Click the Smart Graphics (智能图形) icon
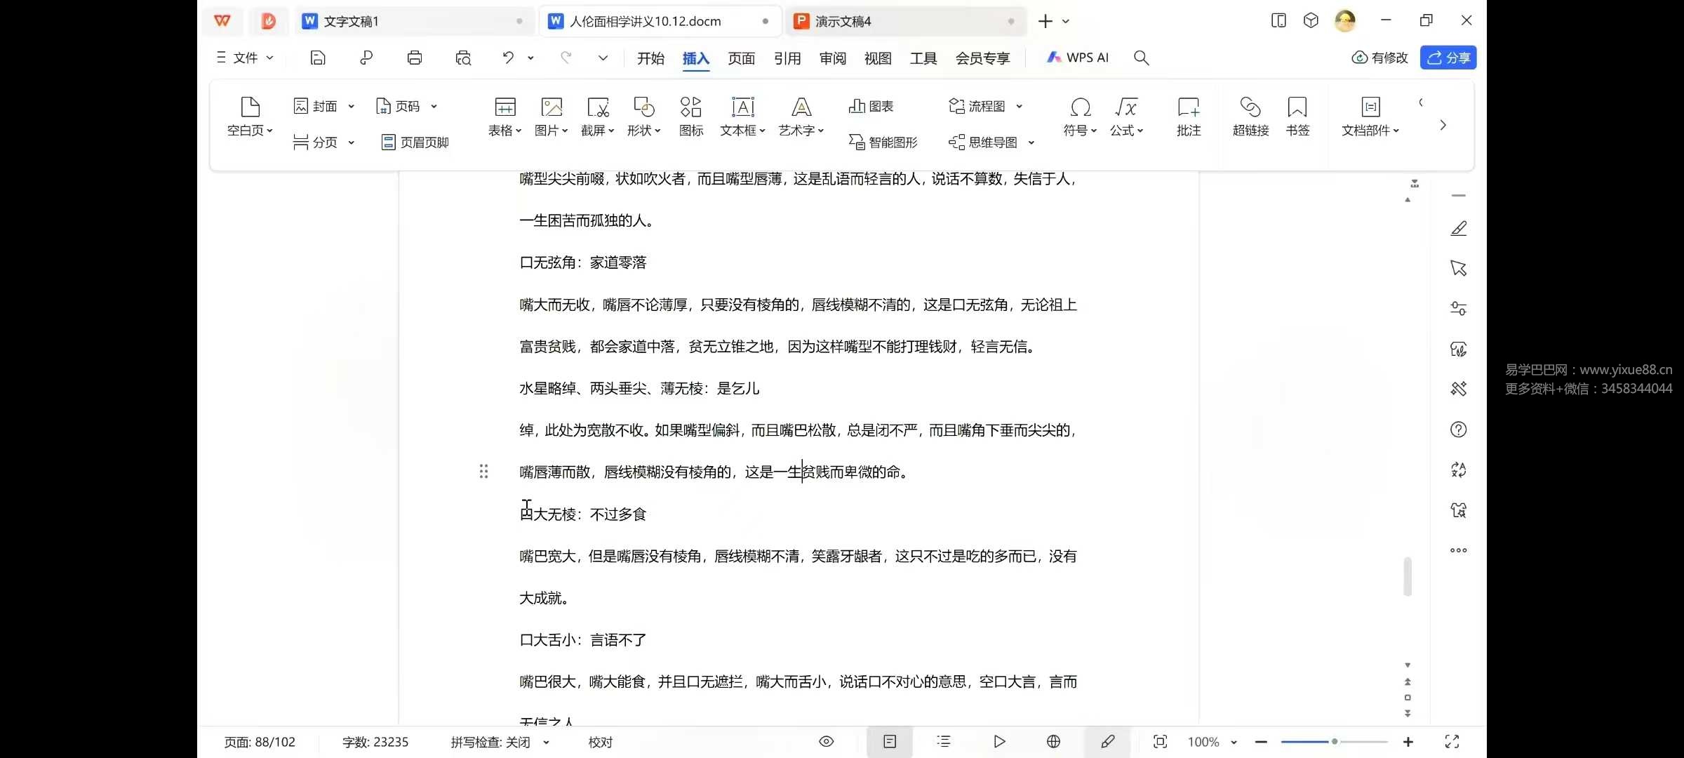 (883, 142)
